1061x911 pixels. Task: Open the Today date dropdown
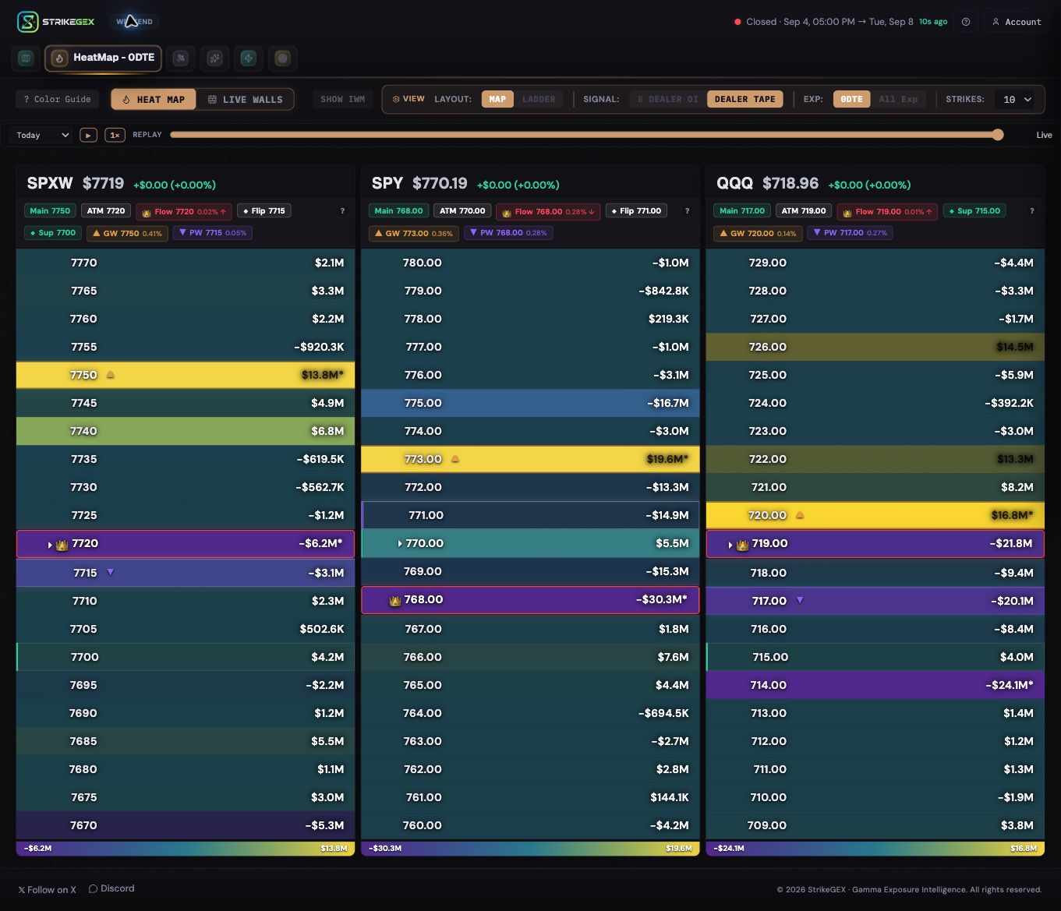point(43,135)
